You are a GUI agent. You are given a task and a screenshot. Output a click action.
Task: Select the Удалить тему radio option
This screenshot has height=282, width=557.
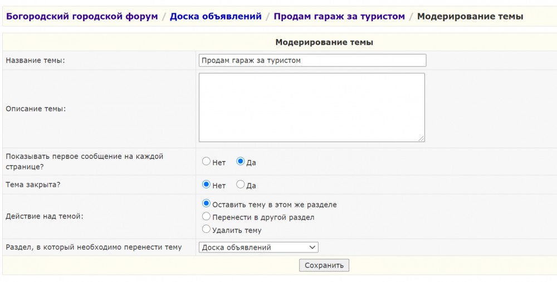click(x=207, y=230)
